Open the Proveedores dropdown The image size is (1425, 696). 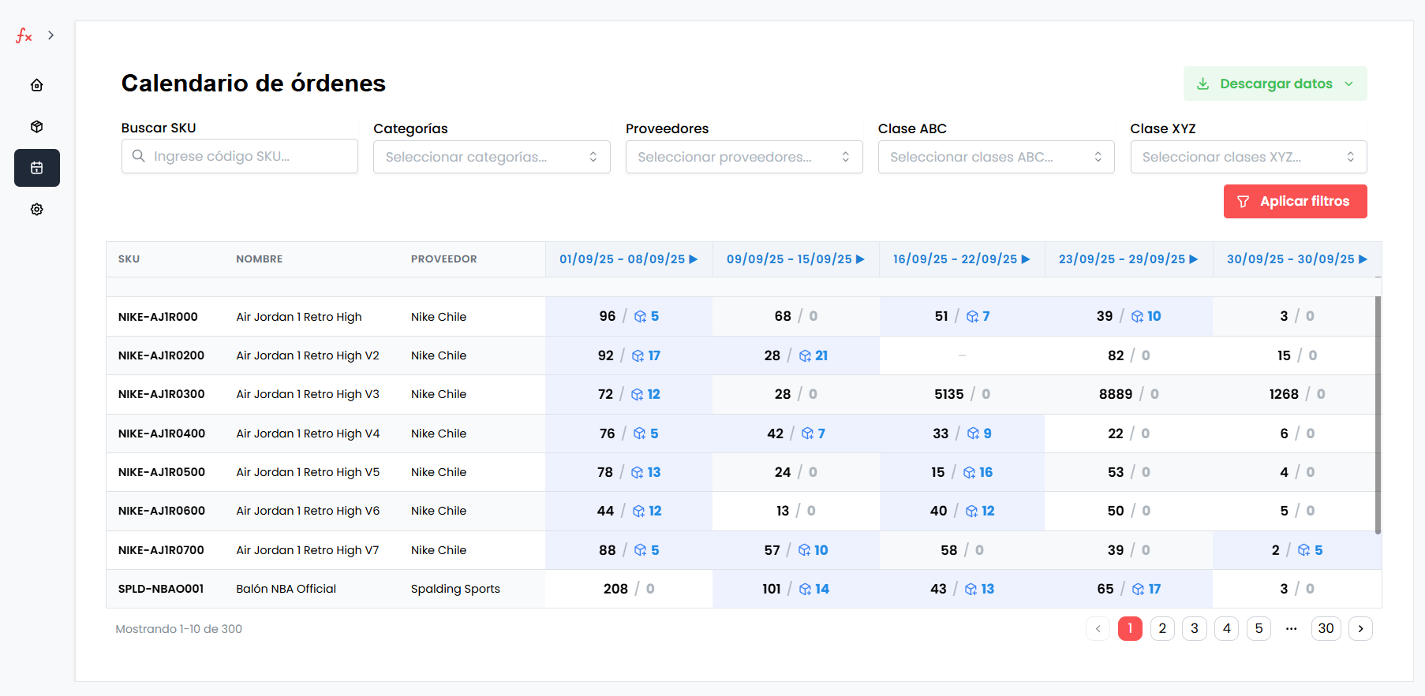743,157
